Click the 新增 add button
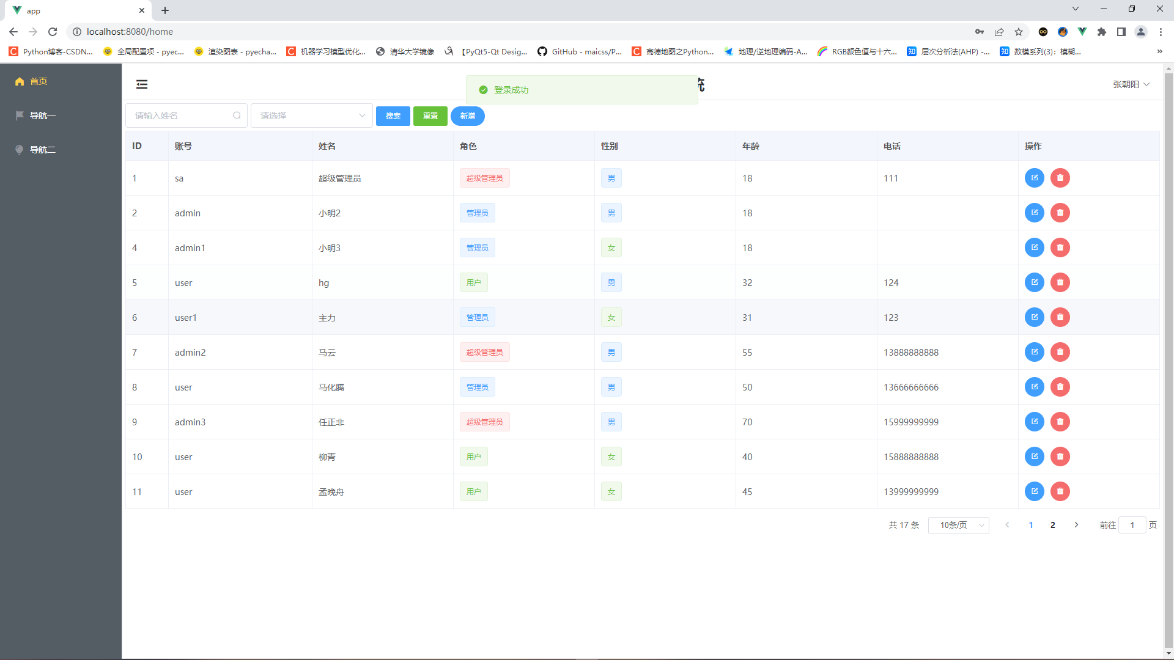This screenshot has width=1174, height=660. tap(467, 116)
